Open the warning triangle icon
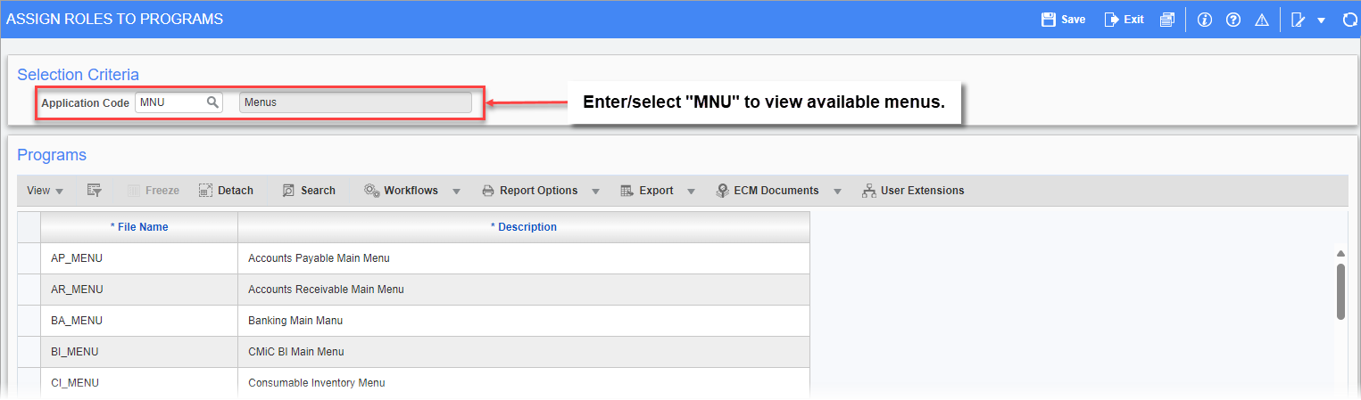This screenshot has height=400, width=1361. [x=1262, y=19]
